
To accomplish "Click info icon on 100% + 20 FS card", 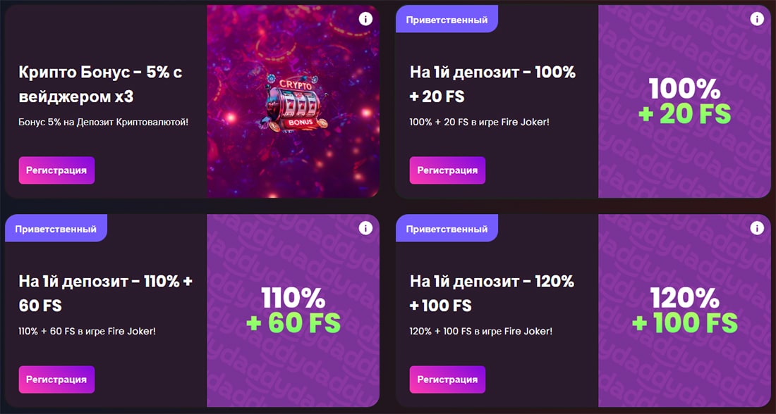I will [x=757, y=19].
